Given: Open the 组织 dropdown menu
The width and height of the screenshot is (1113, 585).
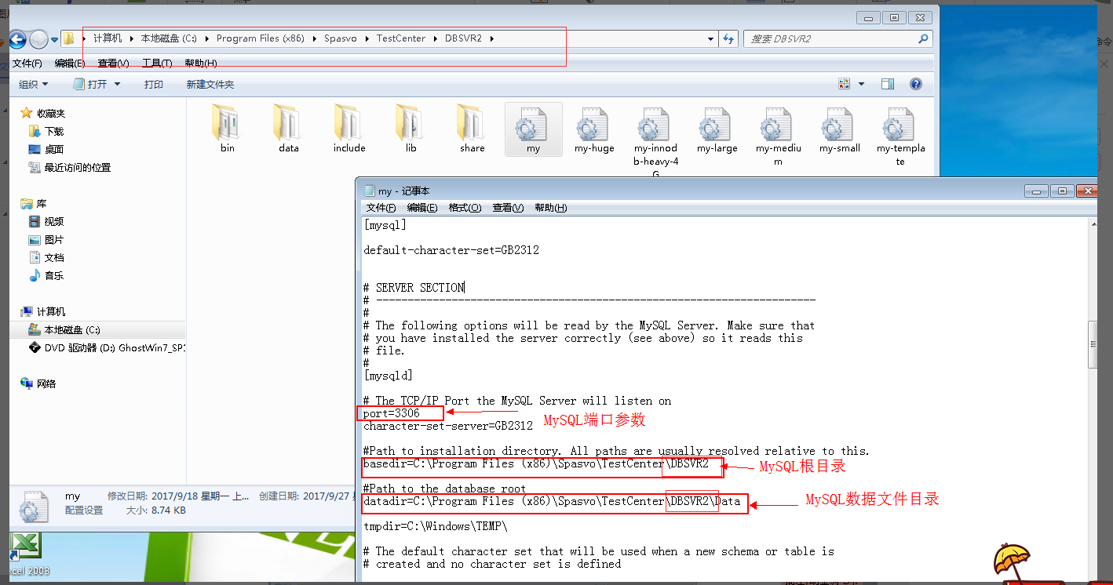Looking at the screenshot, I should click(x=34, y=84).
